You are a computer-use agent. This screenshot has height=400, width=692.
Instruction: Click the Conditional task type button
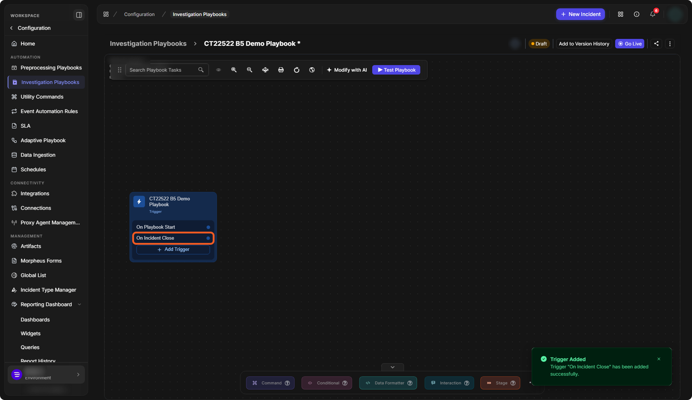point(327,383)
